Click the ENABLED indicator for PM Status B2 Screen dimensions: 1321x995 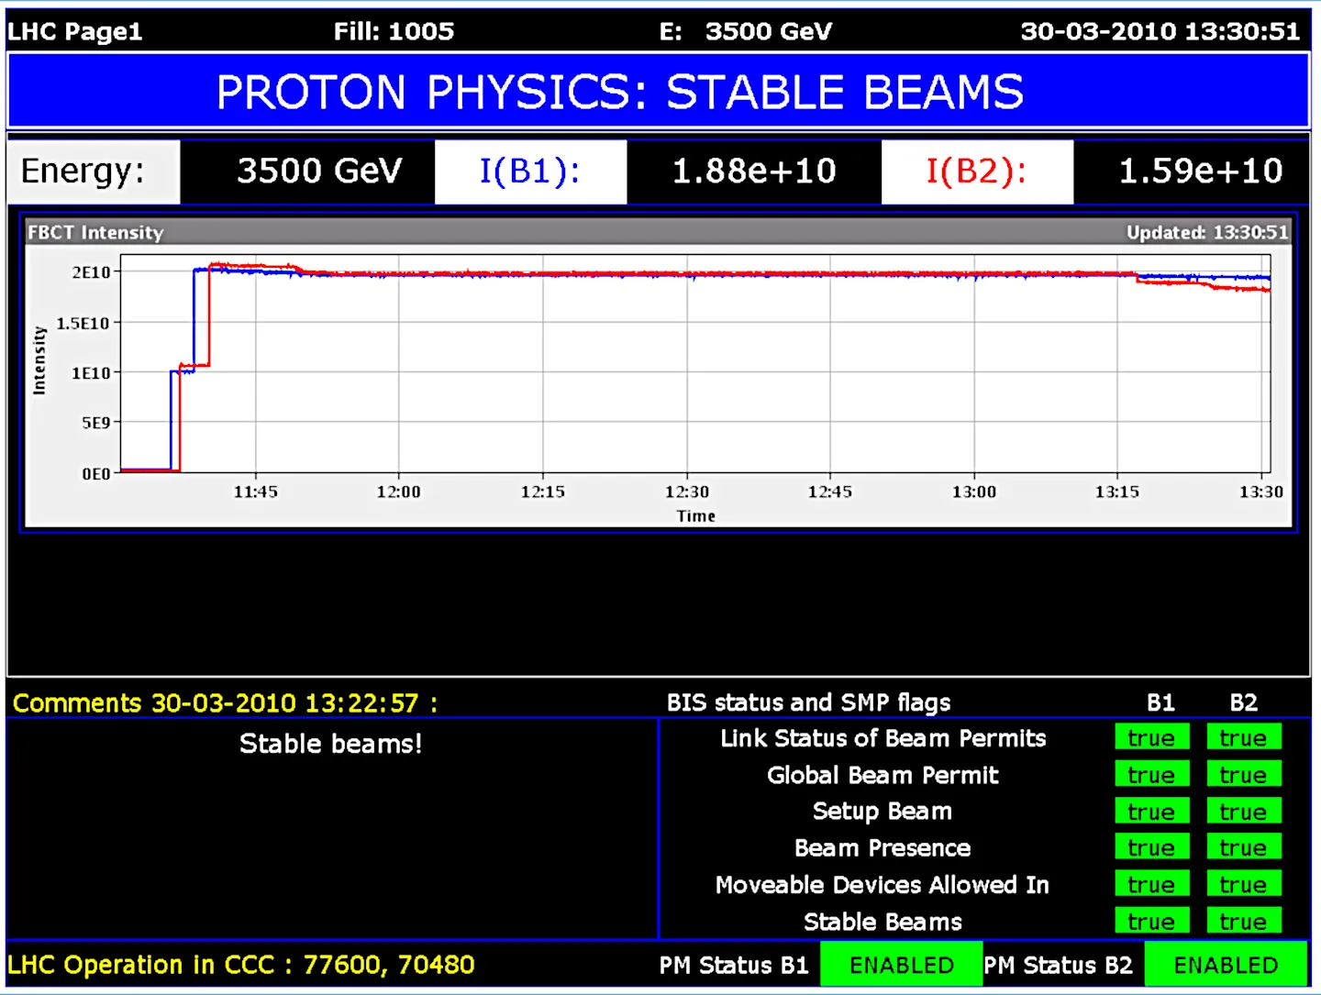tap(1226, 965)
